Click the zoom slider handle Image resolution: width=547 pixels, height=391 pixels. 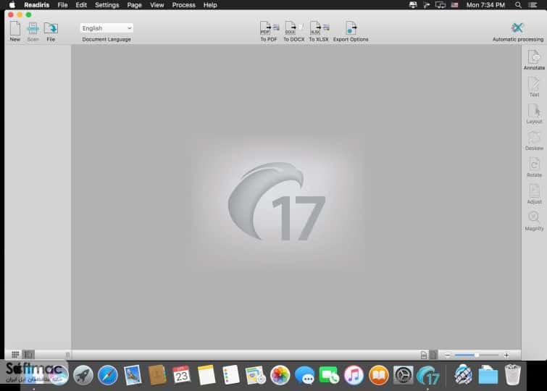pos(477,355)
